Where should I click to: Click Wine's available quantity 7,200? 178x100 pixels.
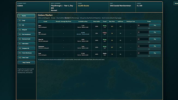[83, 26]
